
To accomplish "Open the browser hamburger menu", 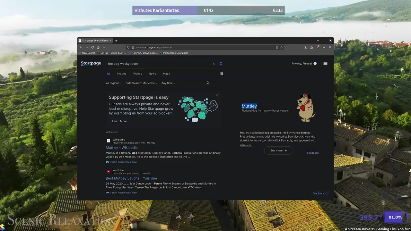I will click(x=330, y=47).
